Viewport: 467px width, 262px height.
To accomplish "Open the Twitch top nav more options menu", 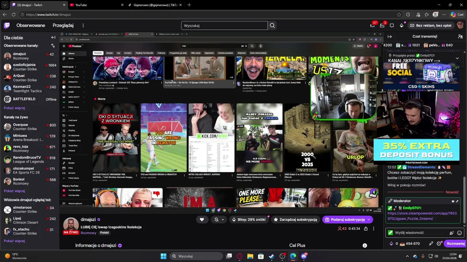I will (83, 25).
